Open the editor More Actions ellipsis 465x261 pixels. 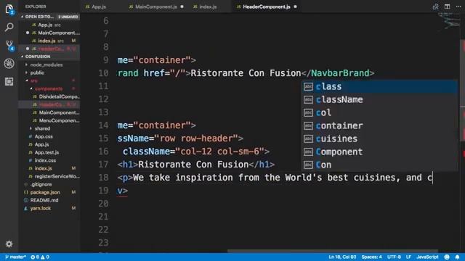458,7
